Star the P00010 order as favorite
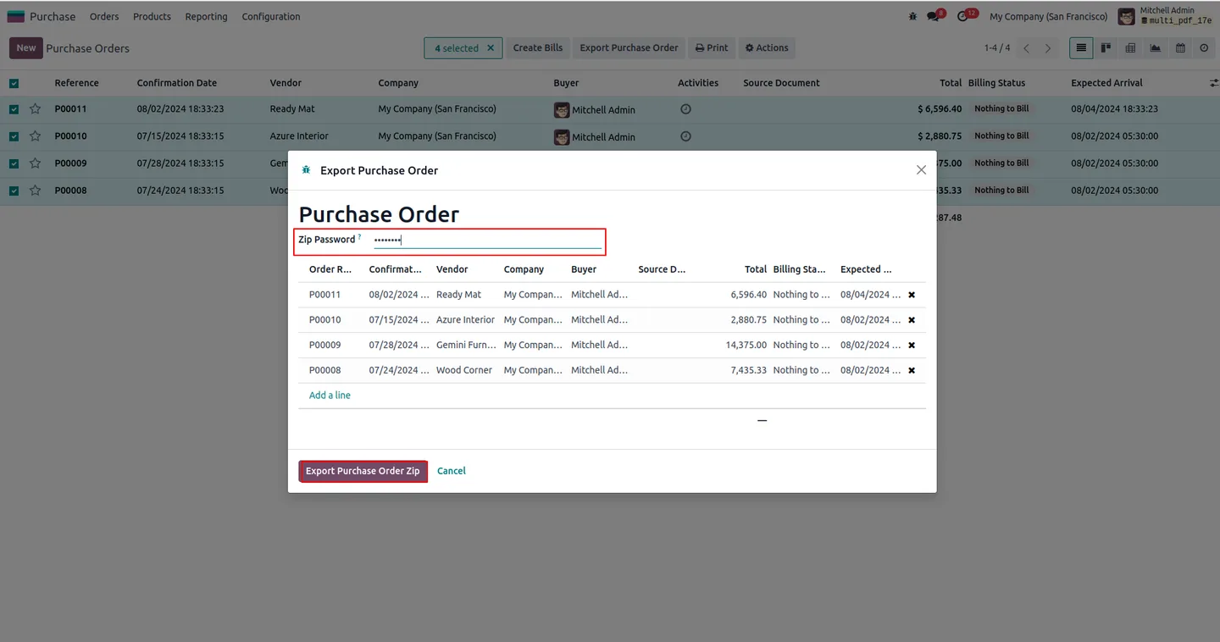Image resolution: width=1220 pixels, height=642 pixels. click(35, 136)
